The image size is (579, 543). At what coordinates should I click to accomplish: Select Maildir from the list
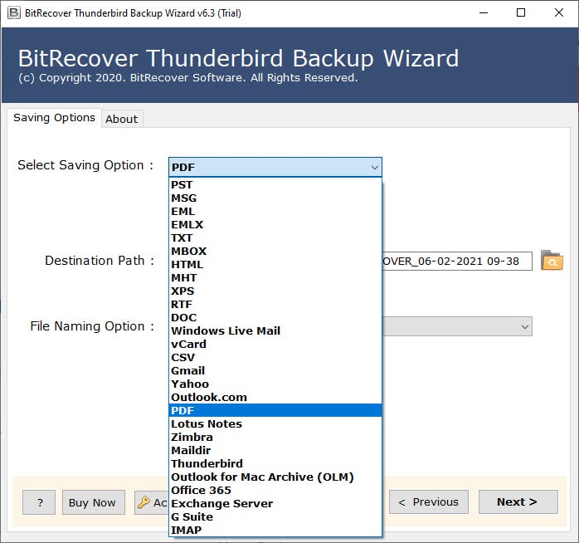click(x=275, y=451)
